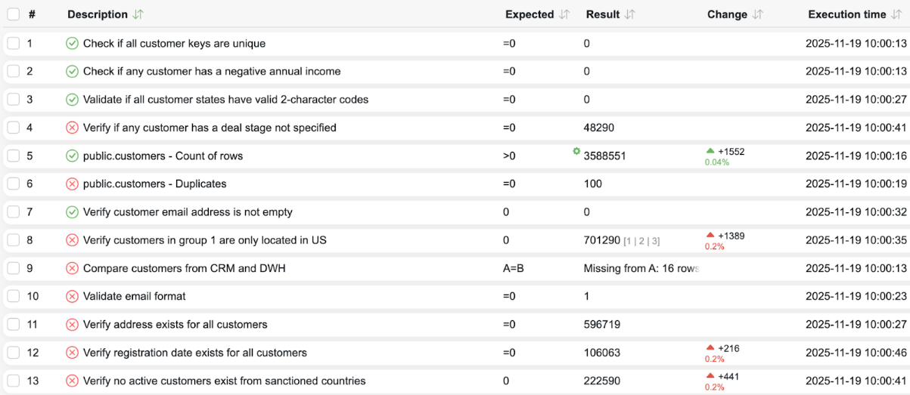Screen dimensions: 910x395
Task: Select the checkbox for row 9
Action: pos(13,268)
